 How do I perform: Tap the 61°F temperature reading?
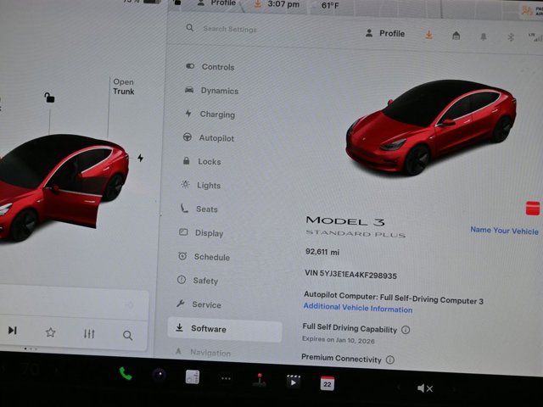click(x=330, y=6)
